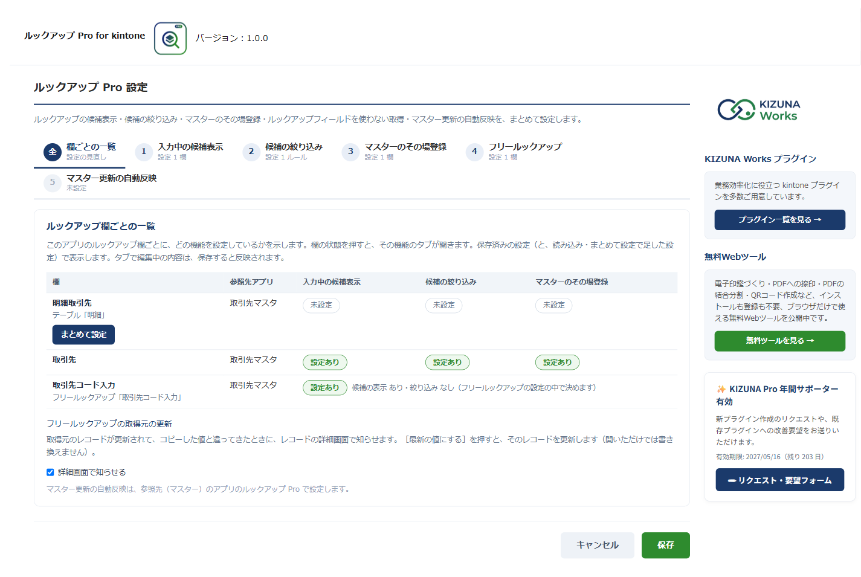Click the 詳細画面で知らせる label text

92,472
